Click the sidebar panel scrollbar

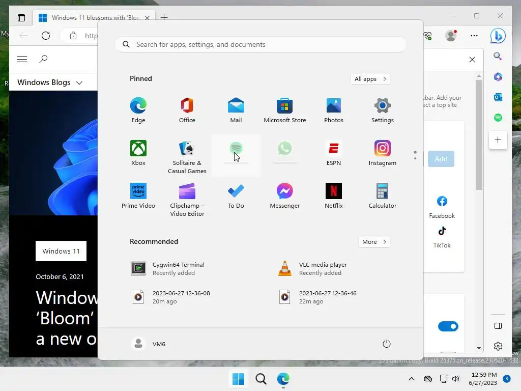(479, 134)
